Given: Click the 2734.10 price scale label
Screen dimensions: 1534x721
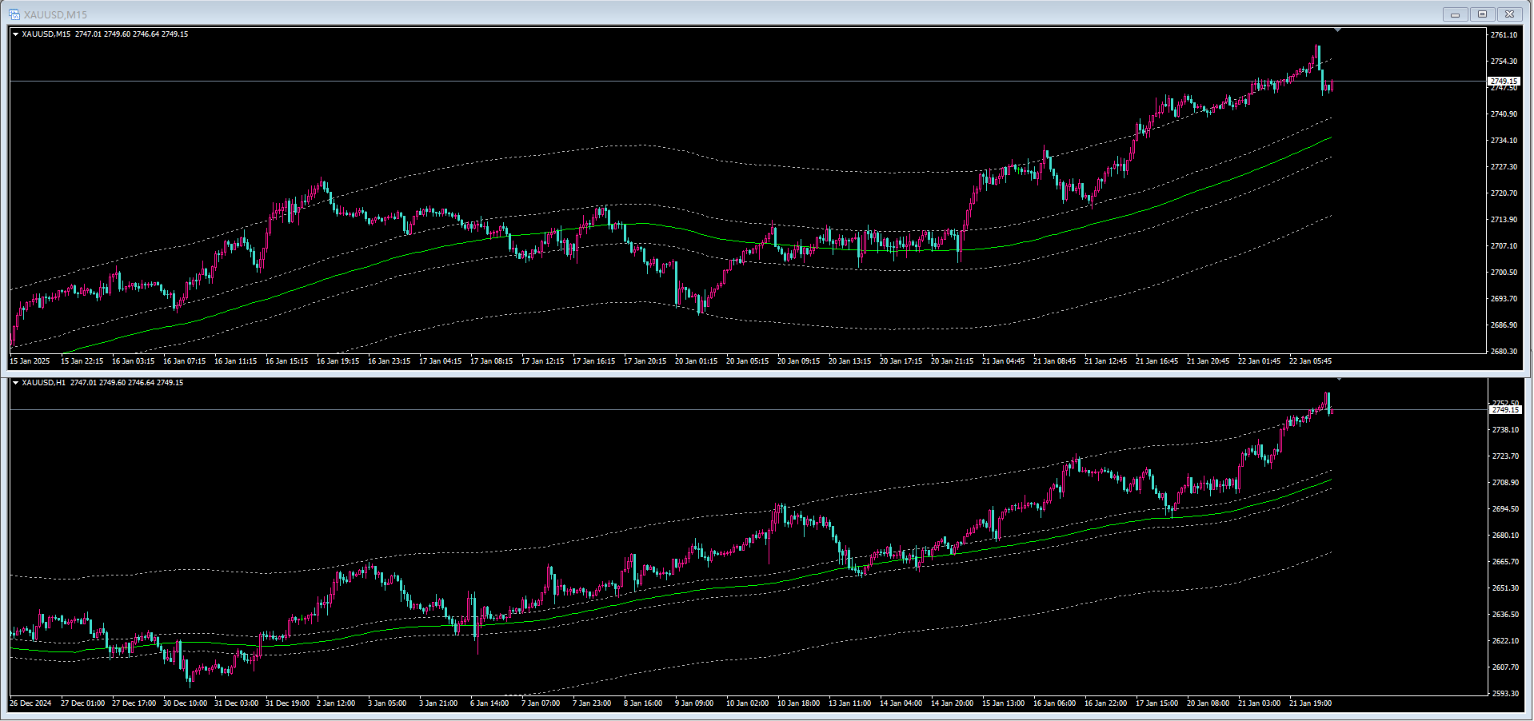Looking at the screenshot, I should (1504, 141).
